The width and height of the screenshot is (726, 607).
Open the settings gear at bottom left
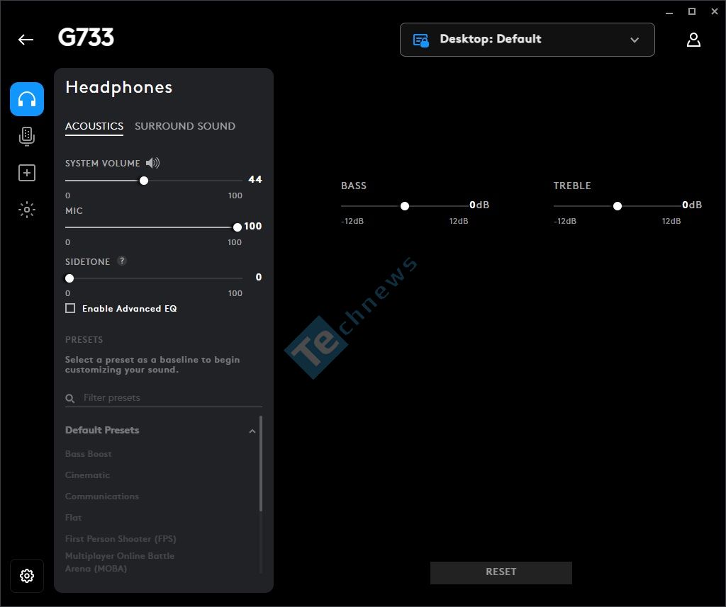[27, 576]
